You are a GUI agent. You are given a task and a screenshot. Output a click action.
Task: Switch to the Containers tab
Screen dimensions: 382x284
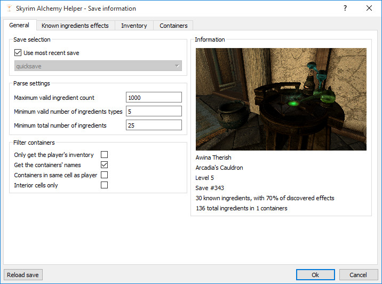coord(173,26)
